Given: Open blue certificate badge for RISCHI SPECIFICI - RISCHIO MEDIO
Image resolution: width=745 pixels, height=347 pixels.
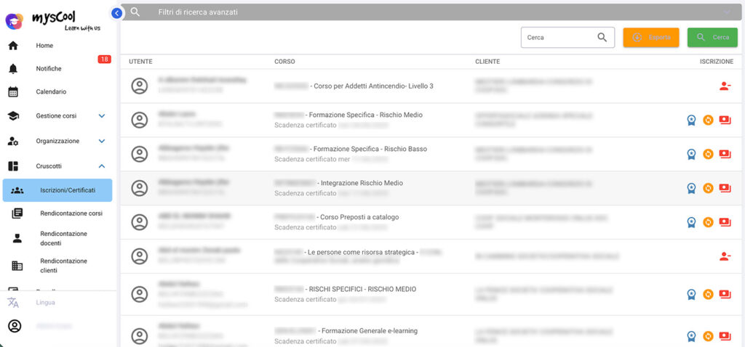Looking at the screenshot, I should pyautogui.click(x=691, y=295).
